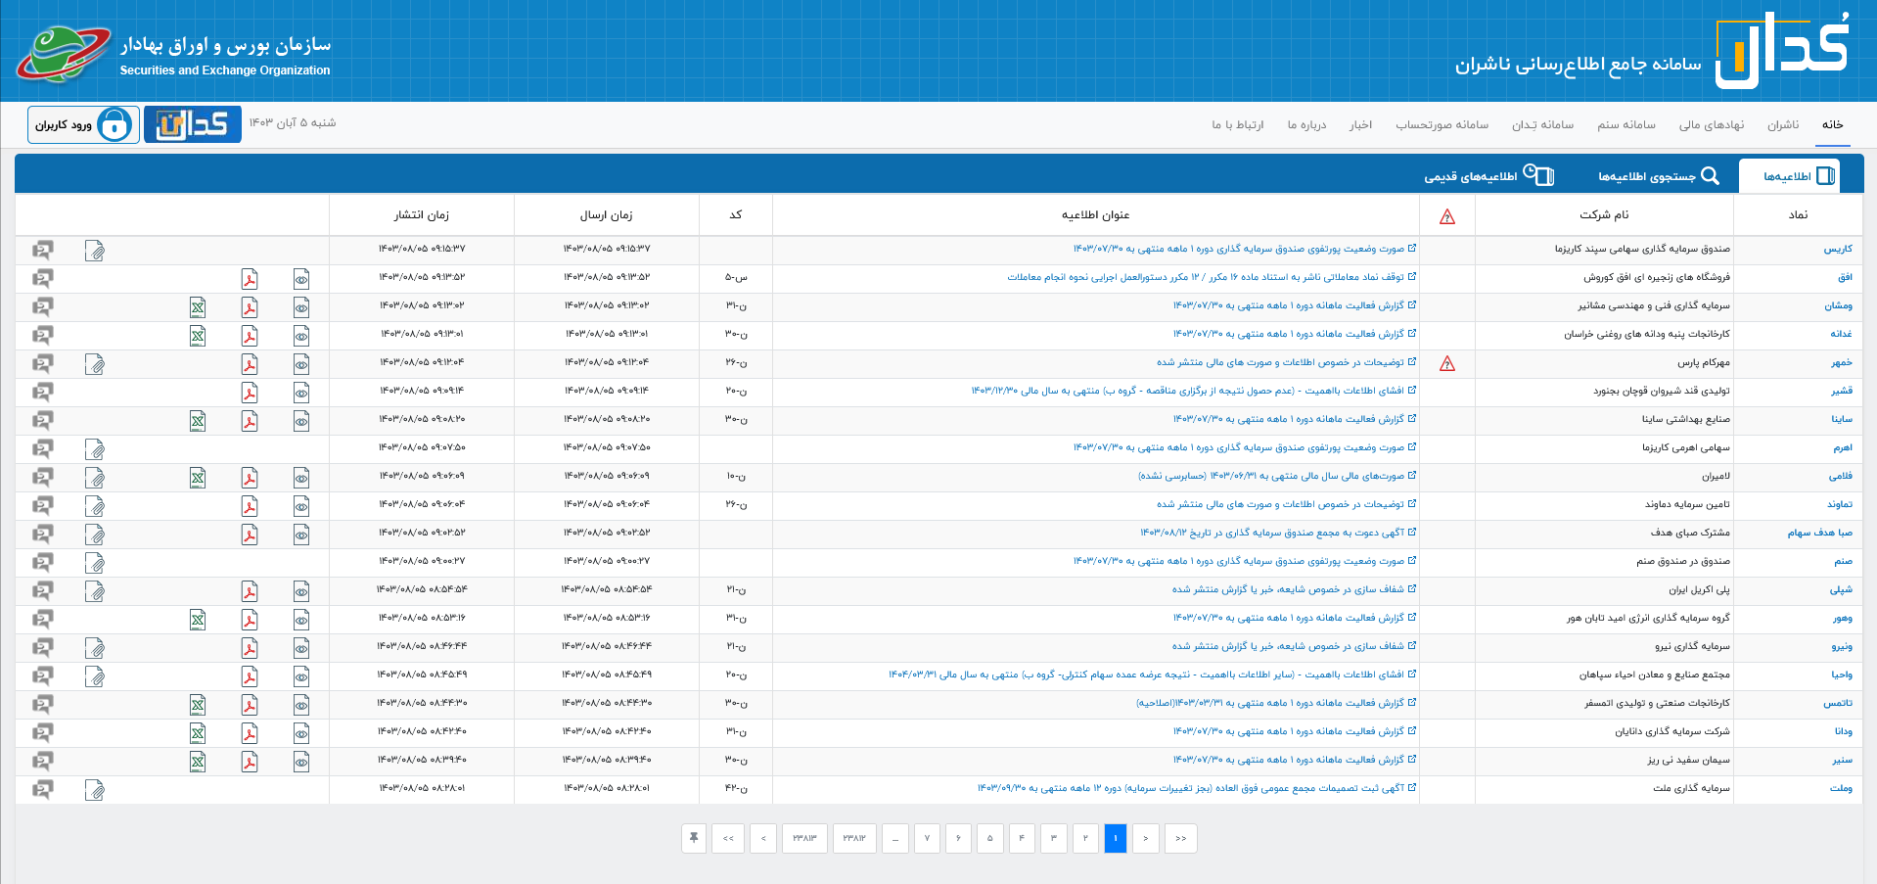Open the نهادهای مالی menu item
Screen dimensions: 1877x884
coord(1712,124)
